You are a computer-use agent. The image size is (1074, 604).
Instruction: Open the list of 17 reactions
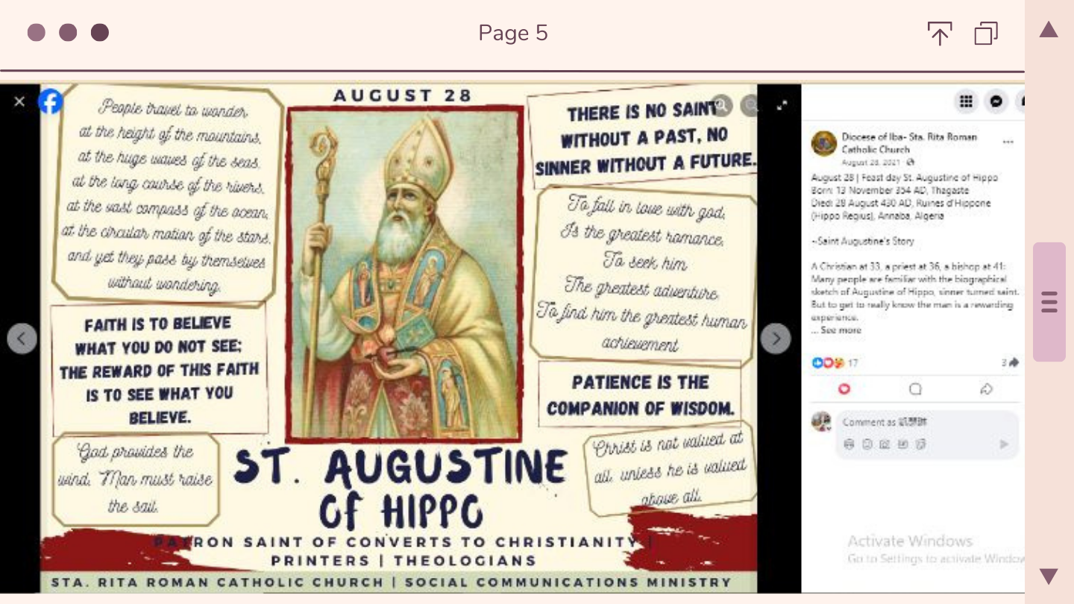pos(852,363)
